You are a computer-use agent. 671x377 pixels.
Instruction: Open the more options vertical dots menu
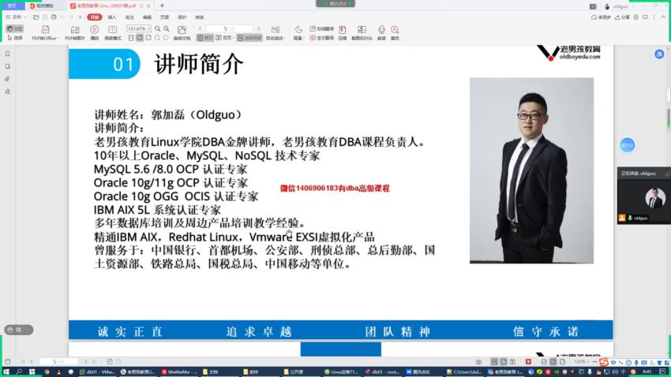pos(654,17)
